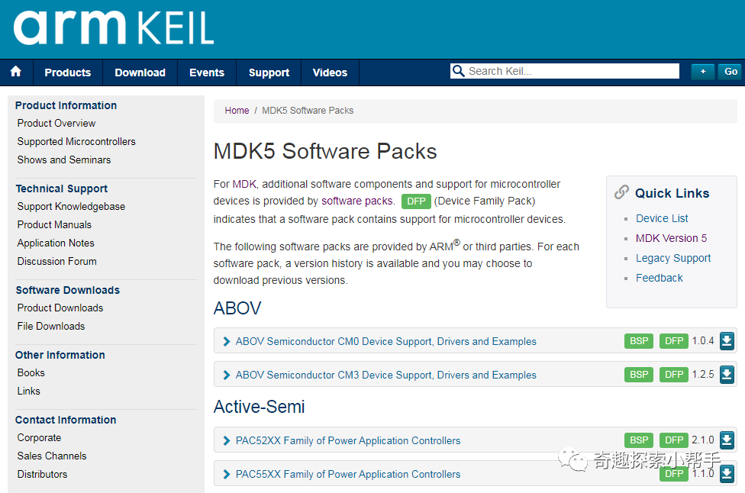Download ABOV CM0 pack version 1.0.4
The image size is (745, 493).
point(727,341)
